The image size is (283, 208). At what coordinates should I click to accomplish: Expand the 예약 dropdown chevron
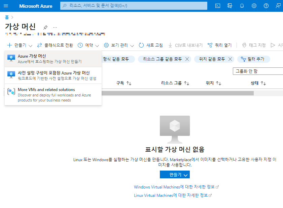point(97,46)
